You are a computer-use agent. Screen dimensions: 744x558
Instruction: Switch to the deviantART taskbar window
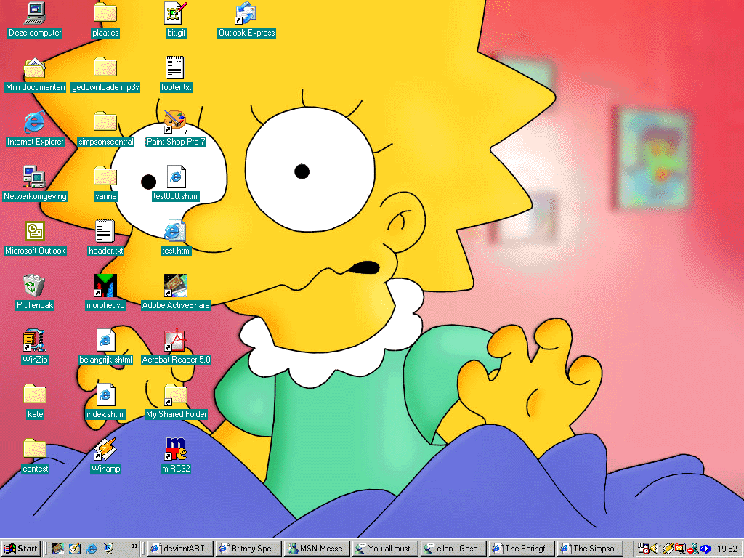(x=180, y=549)
